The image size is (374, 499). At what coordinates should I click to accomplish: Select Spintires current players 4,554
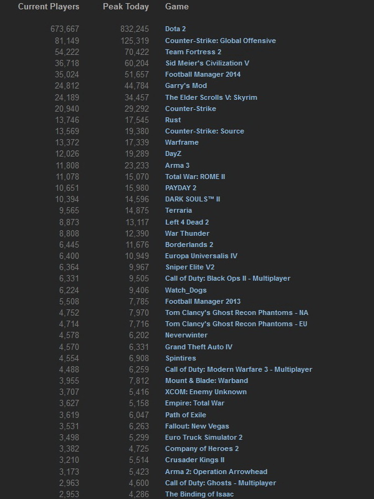[69, 358]
